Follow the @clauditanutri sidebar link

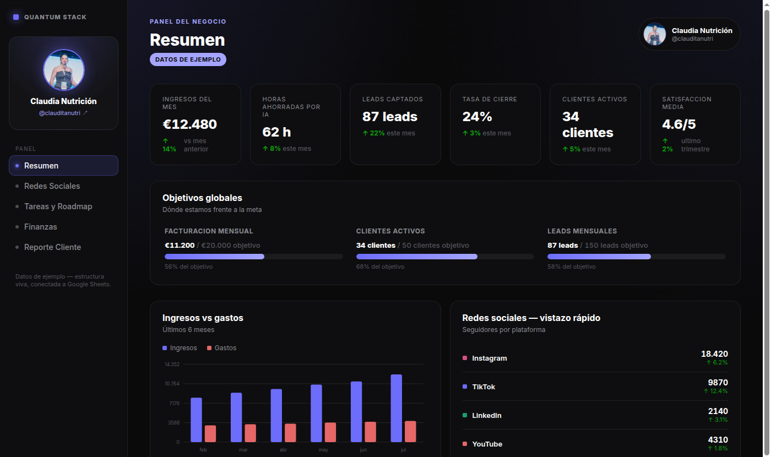click(x=63, y=113)
